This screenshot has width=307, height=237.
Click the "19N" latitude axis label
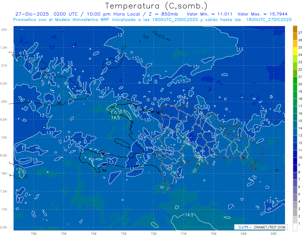pyautogui.click(x=4, y=137)
